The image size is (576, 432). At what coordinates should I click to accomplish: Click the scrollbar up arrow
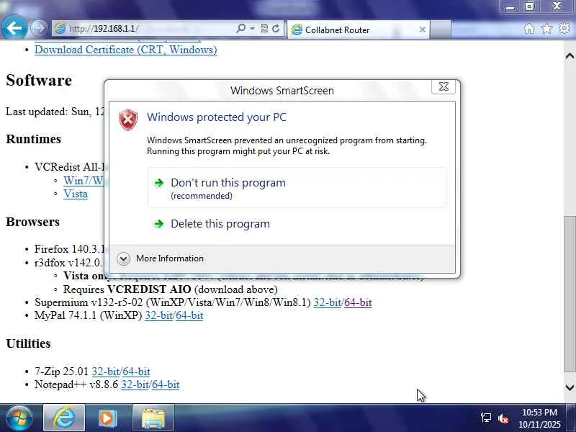coord(570,56)
